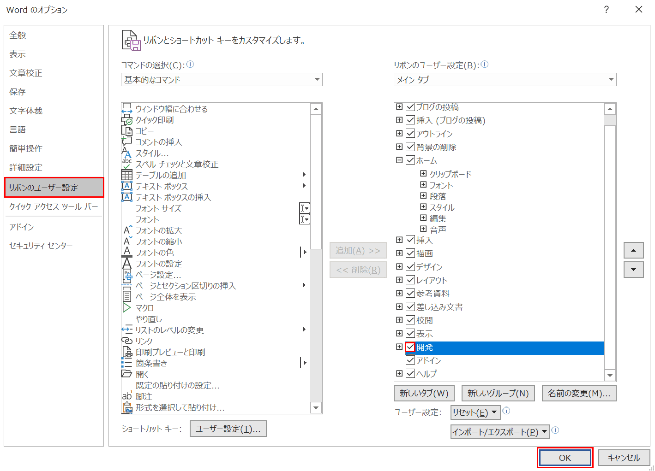
Task: Click the テーブルの追加 grid icon
Action: pos(127,175)
